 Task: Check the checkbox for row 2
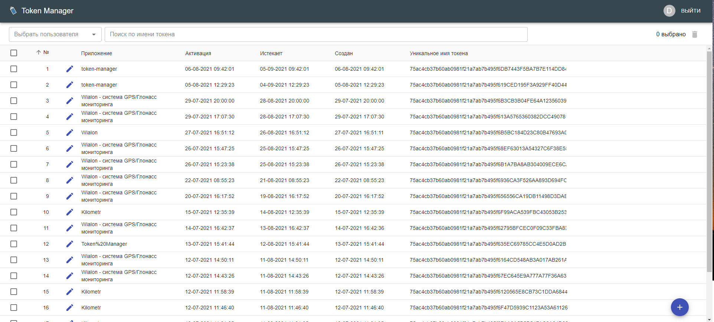tap(14, 85)
